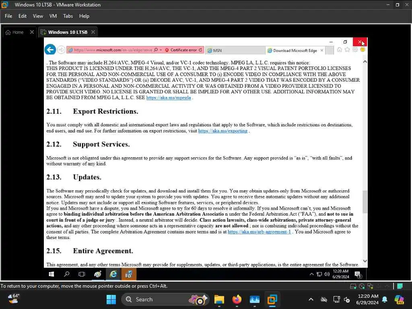412x309 pixels.
Task: Open the VMware File menu
Action: 8,16
